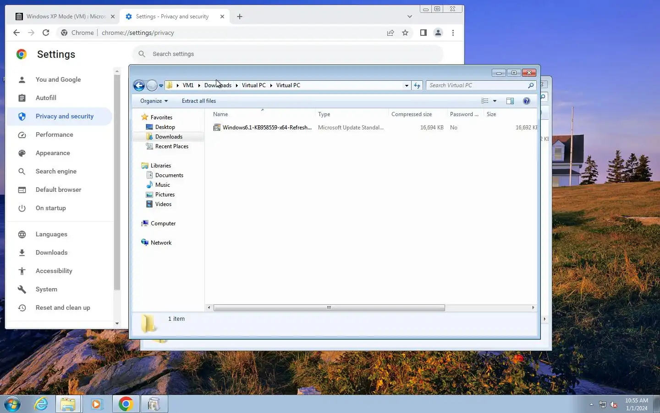Screen dimensions: 660x413
Task: Open Desktop under Favorites
Action: [x=165, y=127]
